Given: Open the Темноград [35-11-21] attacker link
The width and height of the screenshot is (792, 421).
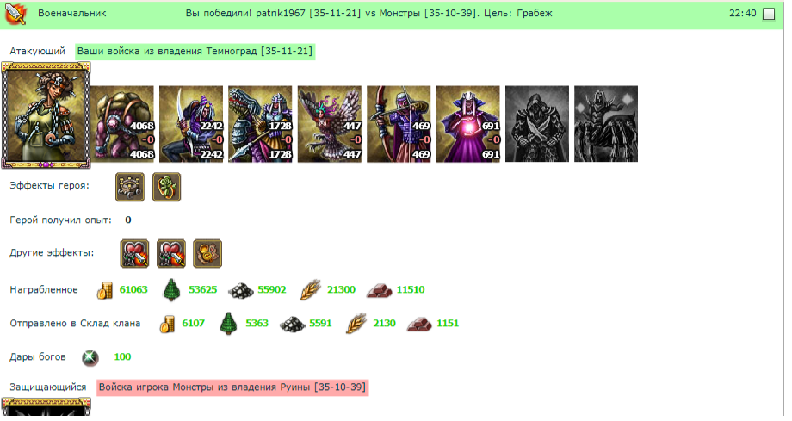Looking at the screenshot, I should [x=259, y=51].
